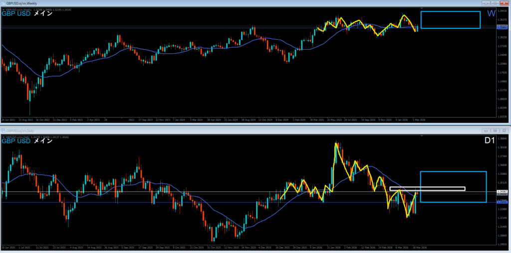The width and height of the screenshot is (511, 253).
Task: Click the chart shift triangle on Weekly chart
Action: click(x=423, y=9)
